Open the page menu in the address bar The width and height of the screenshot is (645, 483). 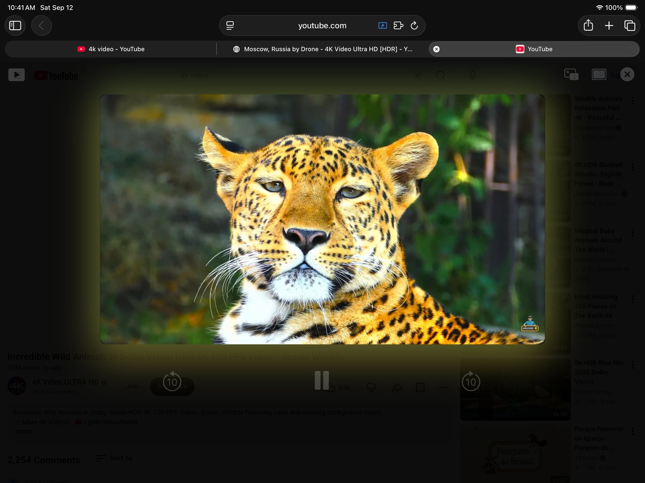click(230, 26)
